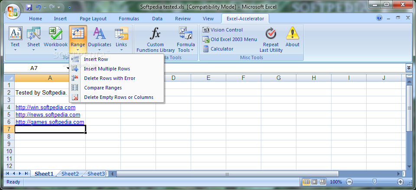This screenshot has height=190, width=416.
Task: Adjust the zoom slider handle
Action: tap(374, 181)
